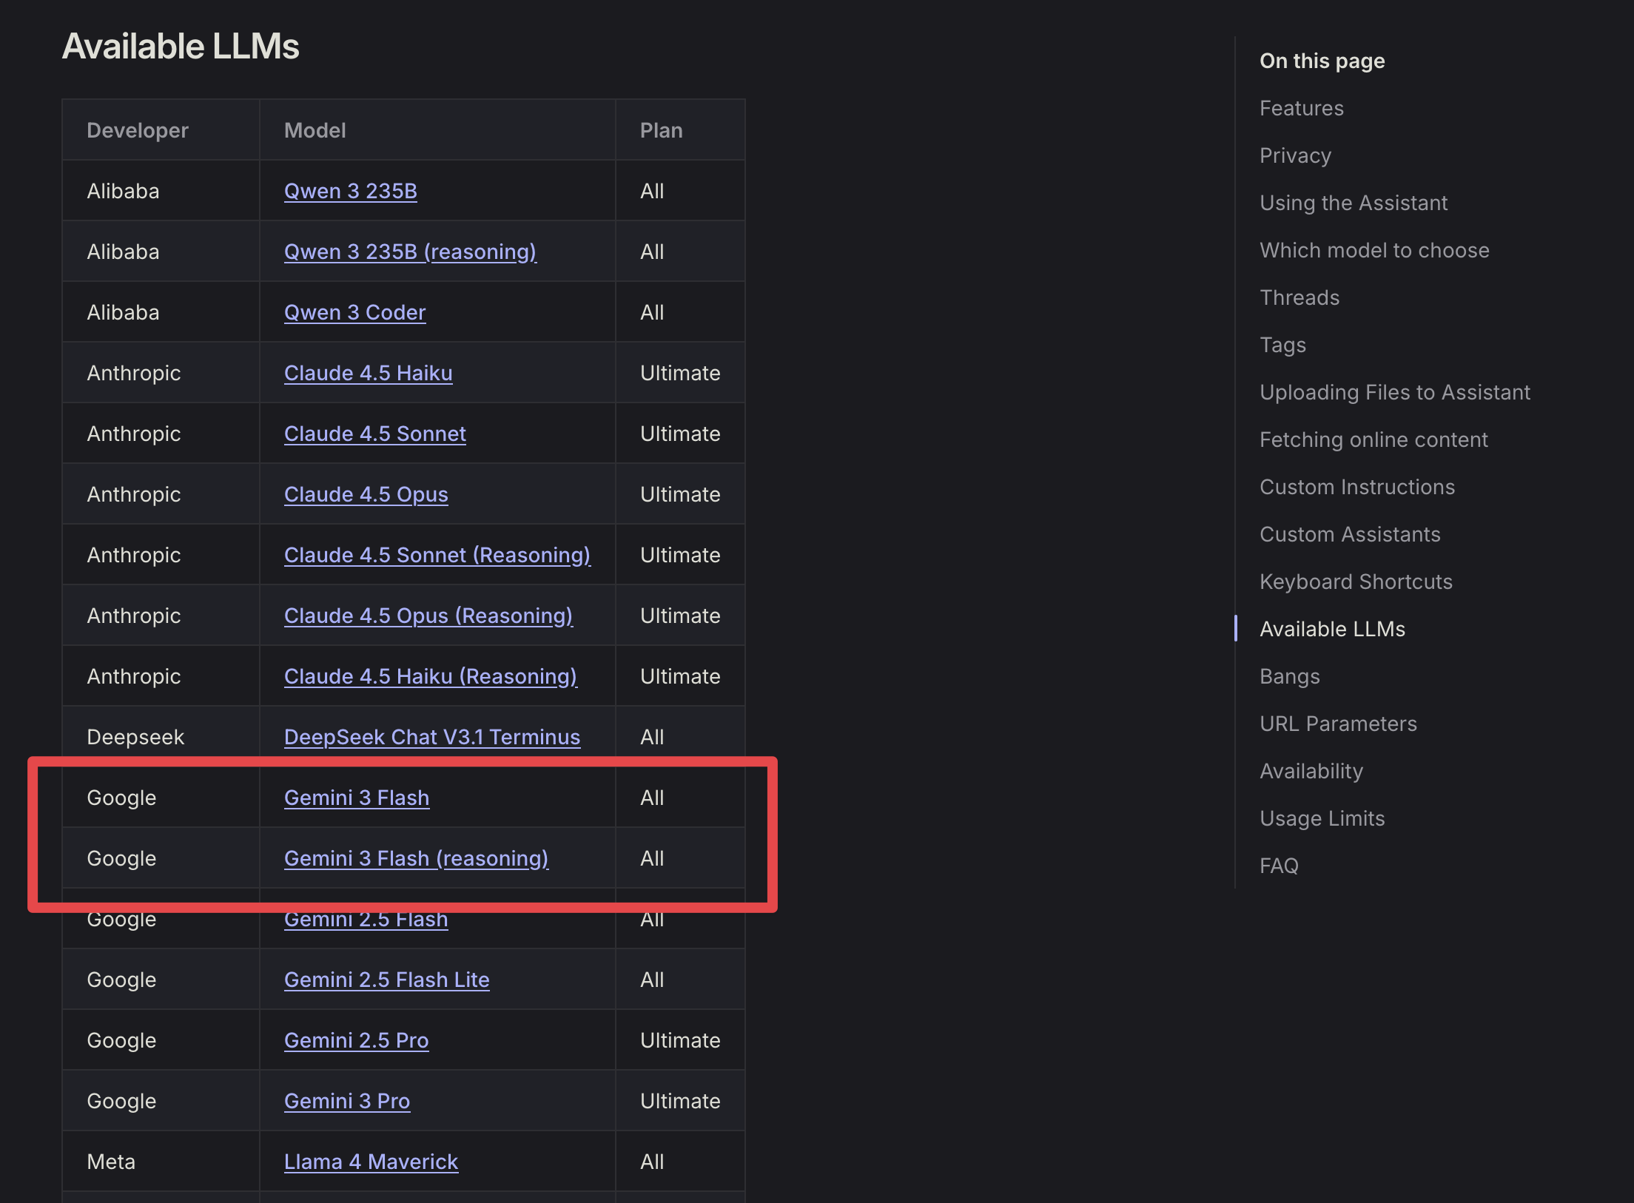Open Qwen 3 235B (reasoning) model link
Screen dimensions: 1634x1203
click(x=410, y=252)
